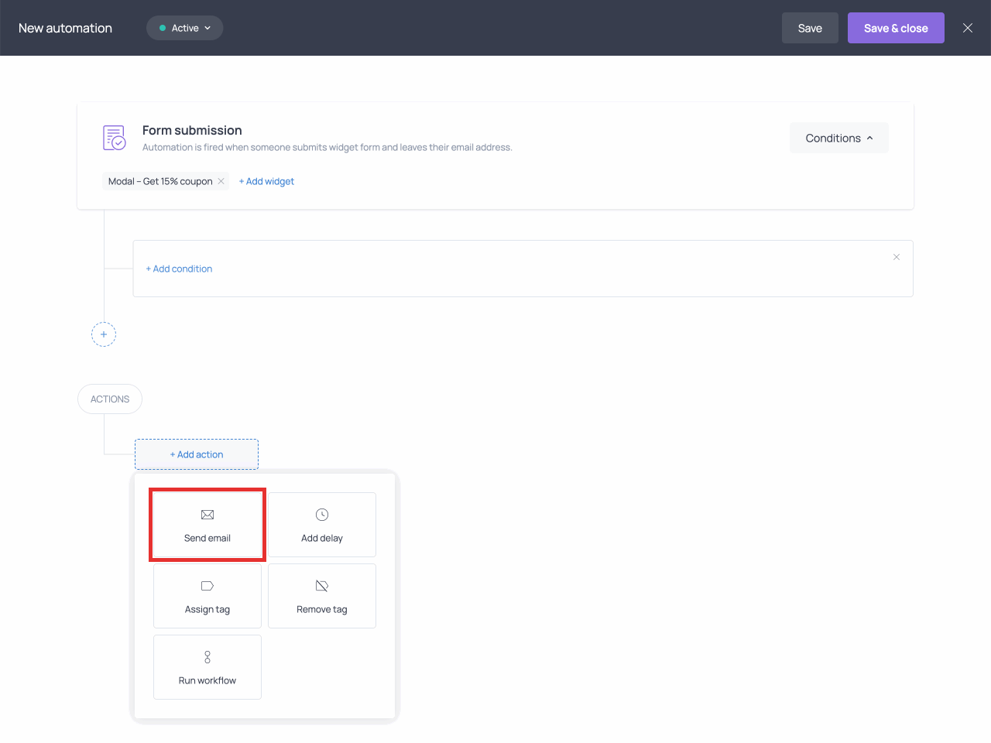
Task: Collapse the Conditions expander
Action: pyautogui.click(x=839, y=138)
